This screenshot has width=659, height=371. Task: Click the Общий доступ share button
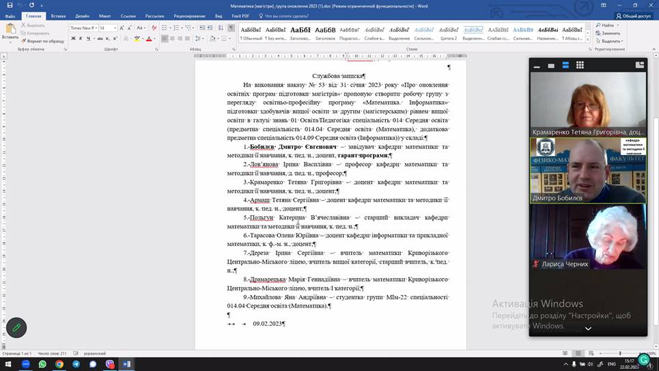(x=633, y=16)
